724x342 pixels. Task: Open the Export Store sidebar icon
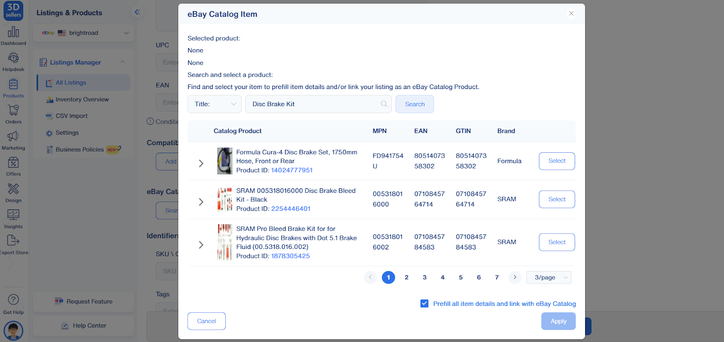[13, 245]
